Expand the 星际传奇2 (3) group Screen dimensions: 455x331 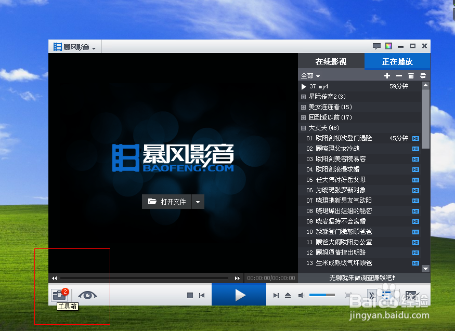[303, 97]
